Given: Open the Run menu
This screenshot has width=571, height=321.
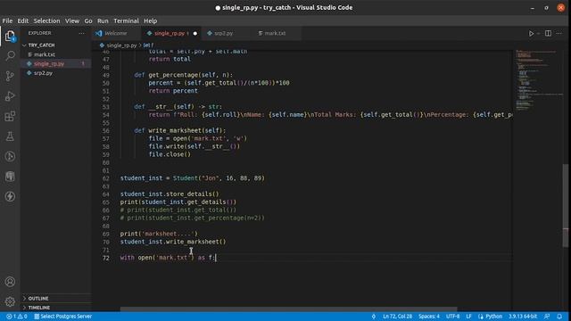Looking at the screenshot, I should pos(103,21).
